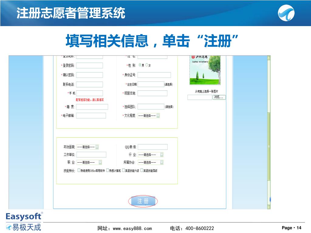Click the round logo icon in header

(x=286, y=13)
